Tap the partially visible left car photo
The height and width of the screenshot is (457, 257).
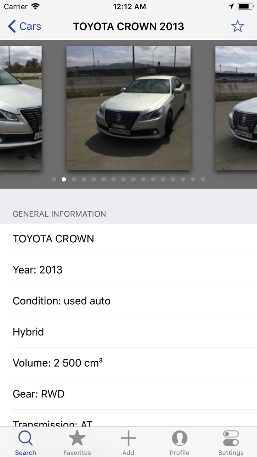point(21,108)
